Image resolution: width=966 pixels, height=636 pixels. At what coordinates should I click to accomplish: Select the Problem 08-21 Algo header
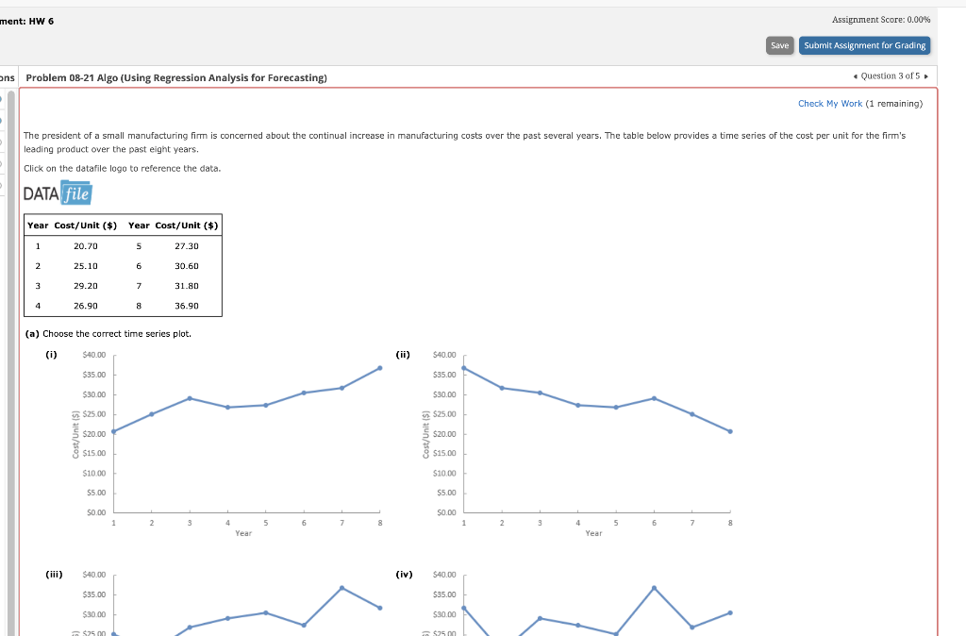click(175, 77)
